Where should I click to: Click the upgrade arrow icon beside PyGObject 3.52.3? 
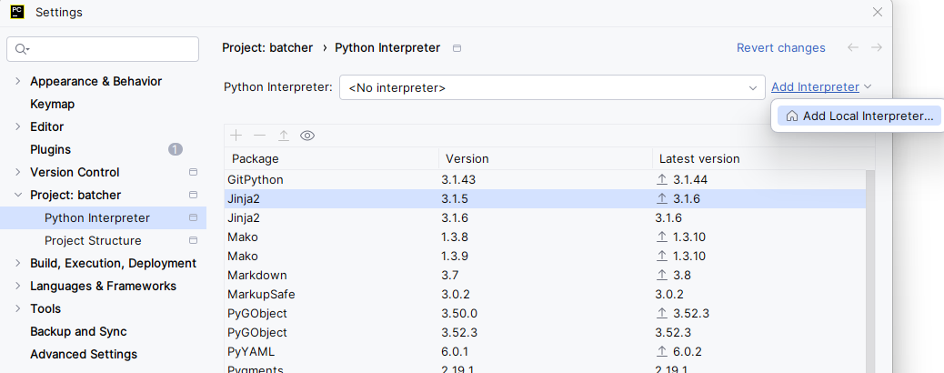(x=662, y=313)
